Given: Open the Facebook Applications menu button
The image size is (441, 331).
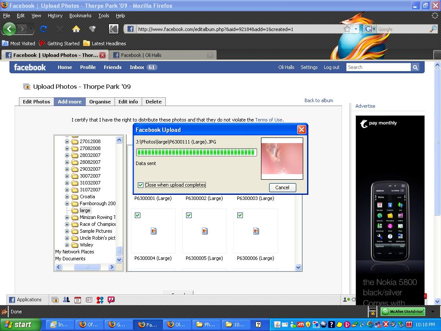Looking at the screenshot, I should 25,300.
